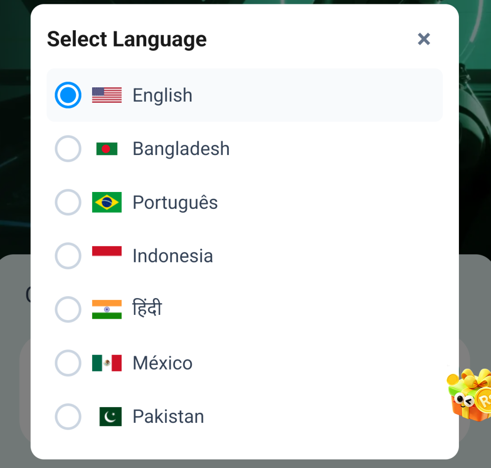Select the Hindi radio button

click(68, 310)
